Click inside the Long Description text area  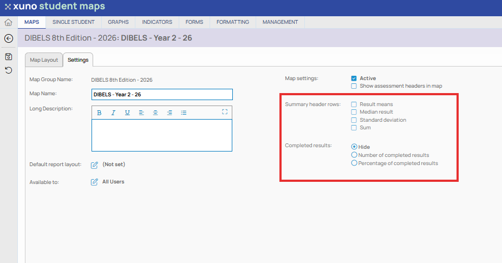tap(162, 135)
